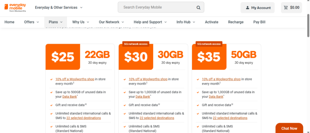
Task: Click the Search Everyday Mobile field
Action: (x=157, y=7)
